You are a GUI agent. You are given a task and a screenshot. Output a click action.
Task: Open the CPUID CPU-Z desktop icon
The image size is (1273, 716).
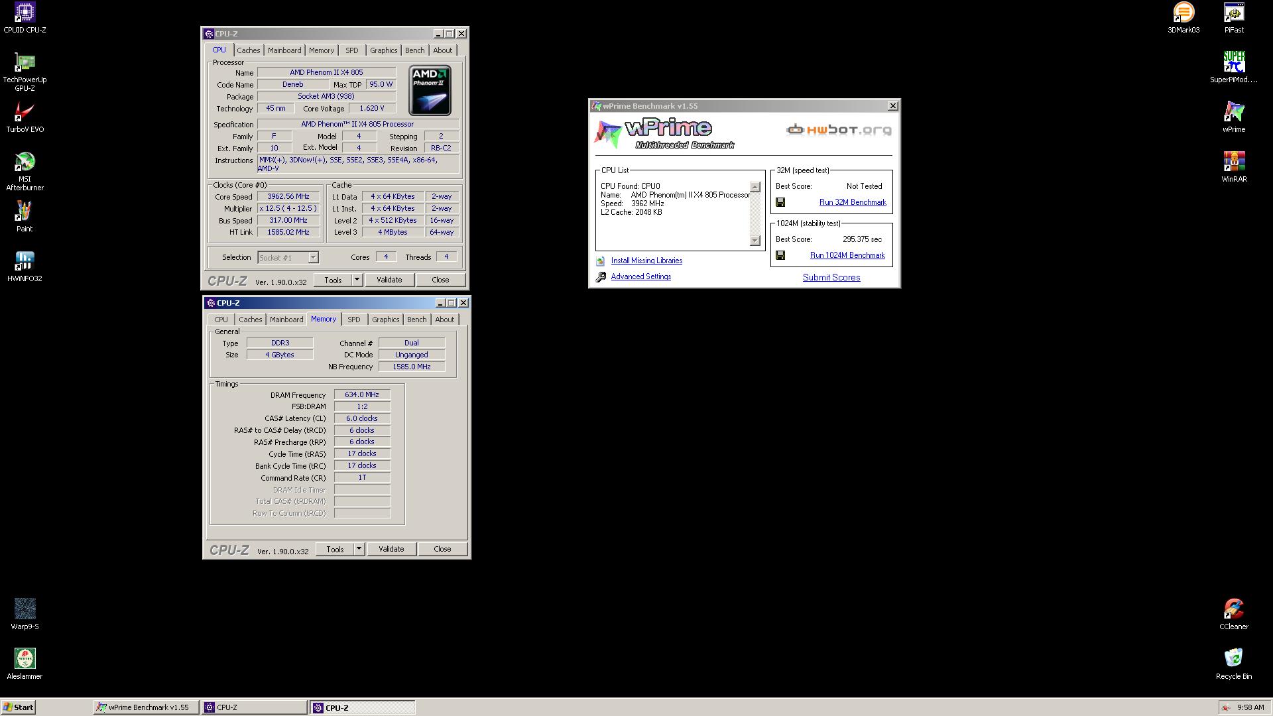tap(25, 18)
